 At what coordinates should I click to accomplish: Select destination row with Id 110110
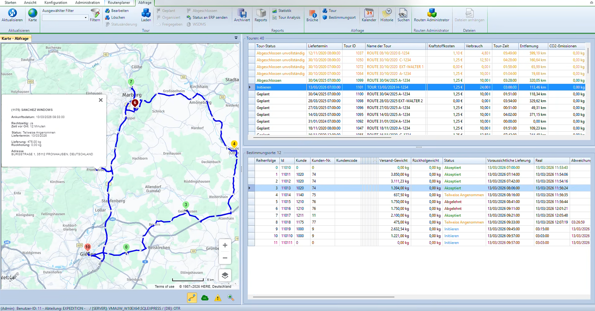pyautogui.click(x=419, y=236)
